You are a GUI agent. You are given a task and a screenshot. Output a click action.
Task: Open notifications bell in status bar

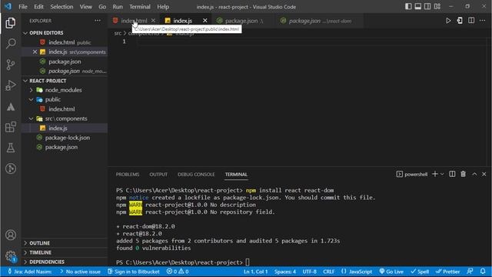click(483, 271)
